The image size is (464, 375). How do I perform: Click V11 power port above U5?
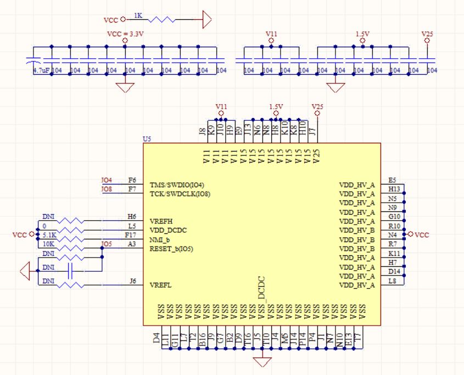point(221,110)
